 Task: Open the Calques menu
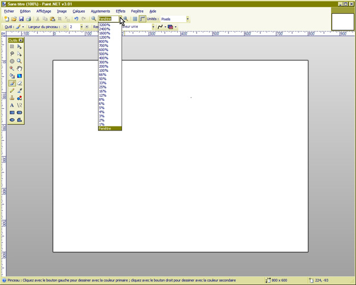[79, 11]
